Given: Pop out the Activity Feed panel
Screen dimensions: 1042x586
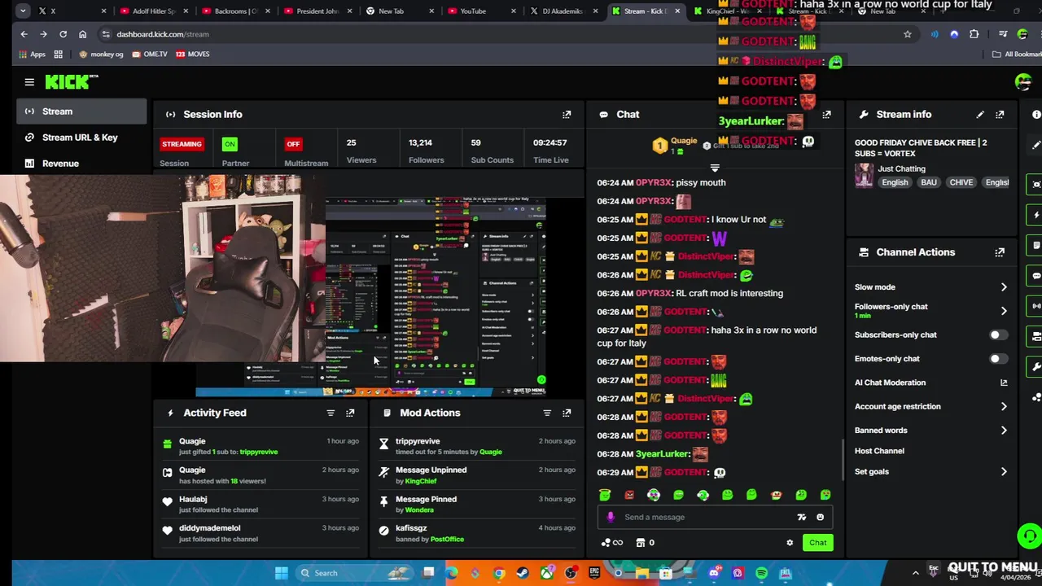Looking at the screenshot, I should pos(350,413).
